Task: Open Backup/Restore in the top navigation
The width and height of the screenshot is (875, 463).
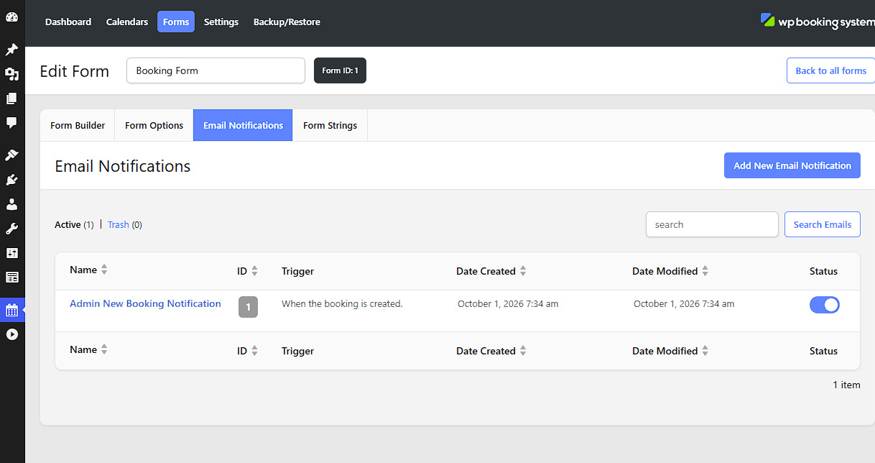Action: pyautogui.click(x=287, y=22)
